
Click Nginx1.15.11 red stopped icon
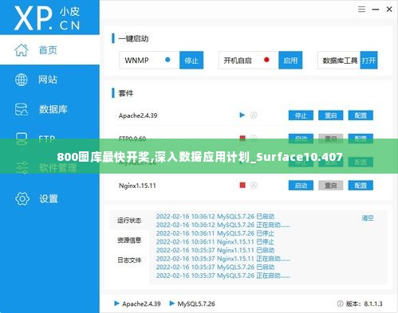(242, 185)
